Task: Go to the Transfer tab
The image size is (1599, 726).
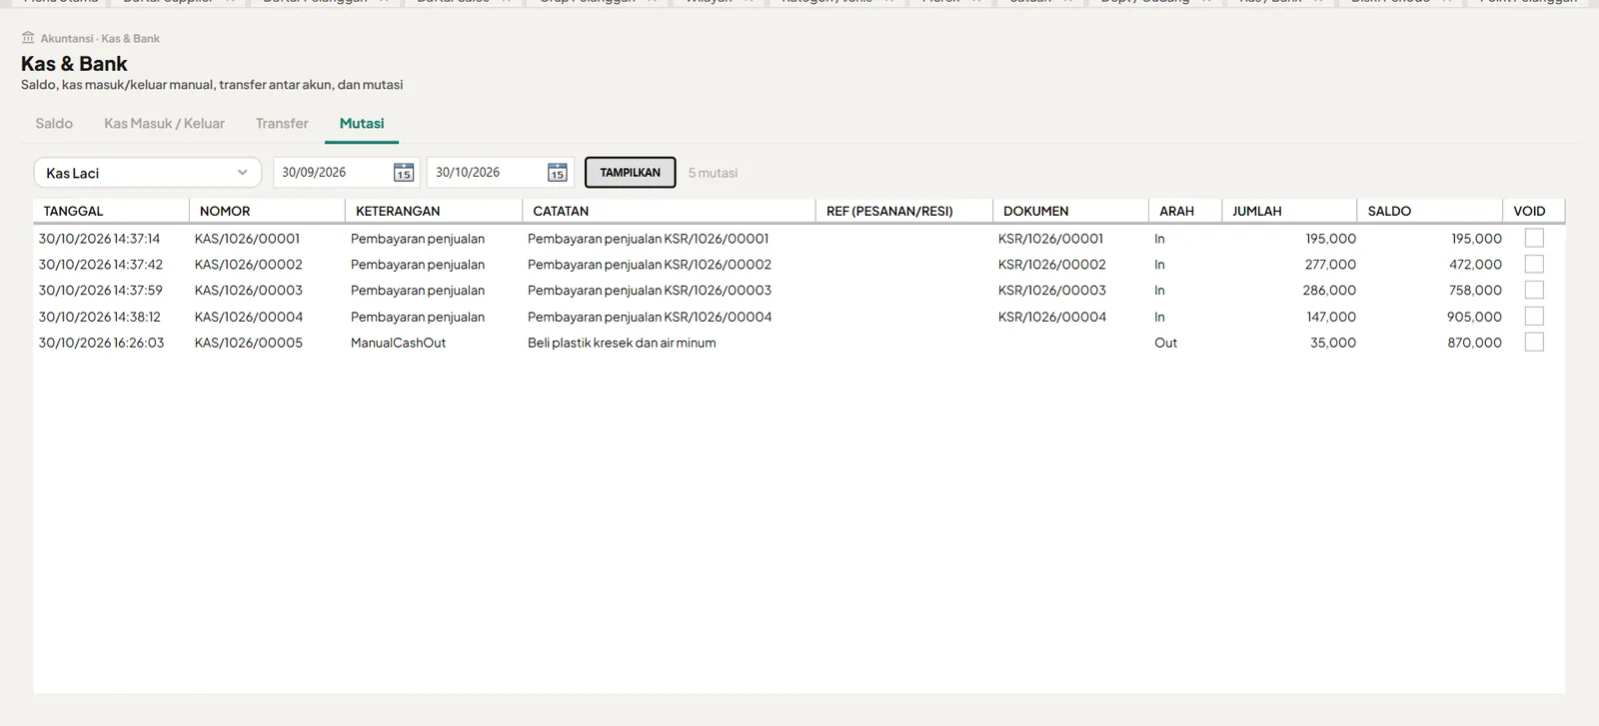Action: [x=282, y=124]
